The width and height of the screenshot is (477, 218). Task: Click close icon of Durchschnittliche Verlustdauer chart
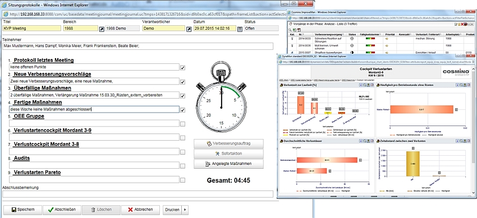(372, 141)
